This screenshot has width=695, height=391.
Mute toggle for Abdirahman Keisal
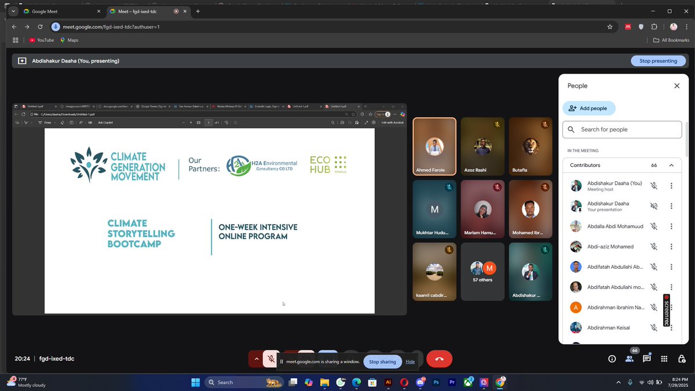[x=654, y=328]
